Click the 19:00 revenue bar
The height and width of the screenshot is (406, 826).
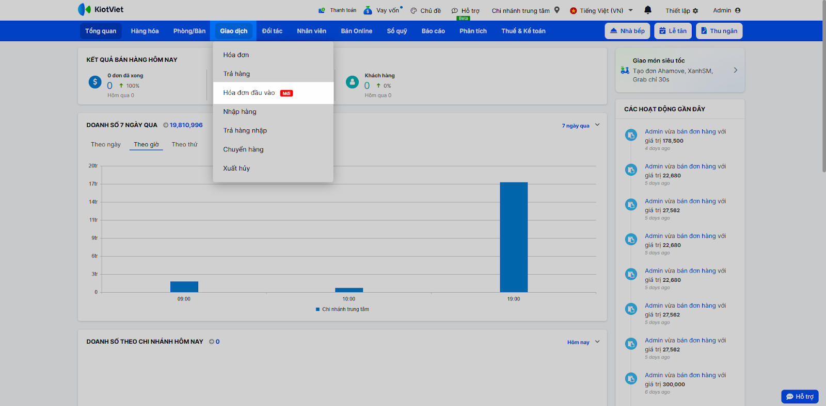point(514,237)
